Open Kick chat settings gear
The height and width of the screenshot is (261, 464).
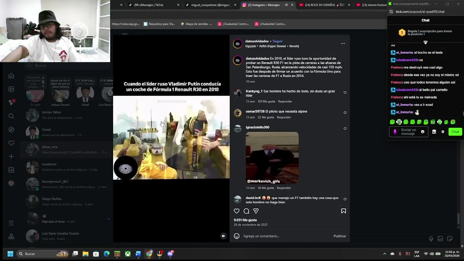pyautogui.click(x=443, y=132)
